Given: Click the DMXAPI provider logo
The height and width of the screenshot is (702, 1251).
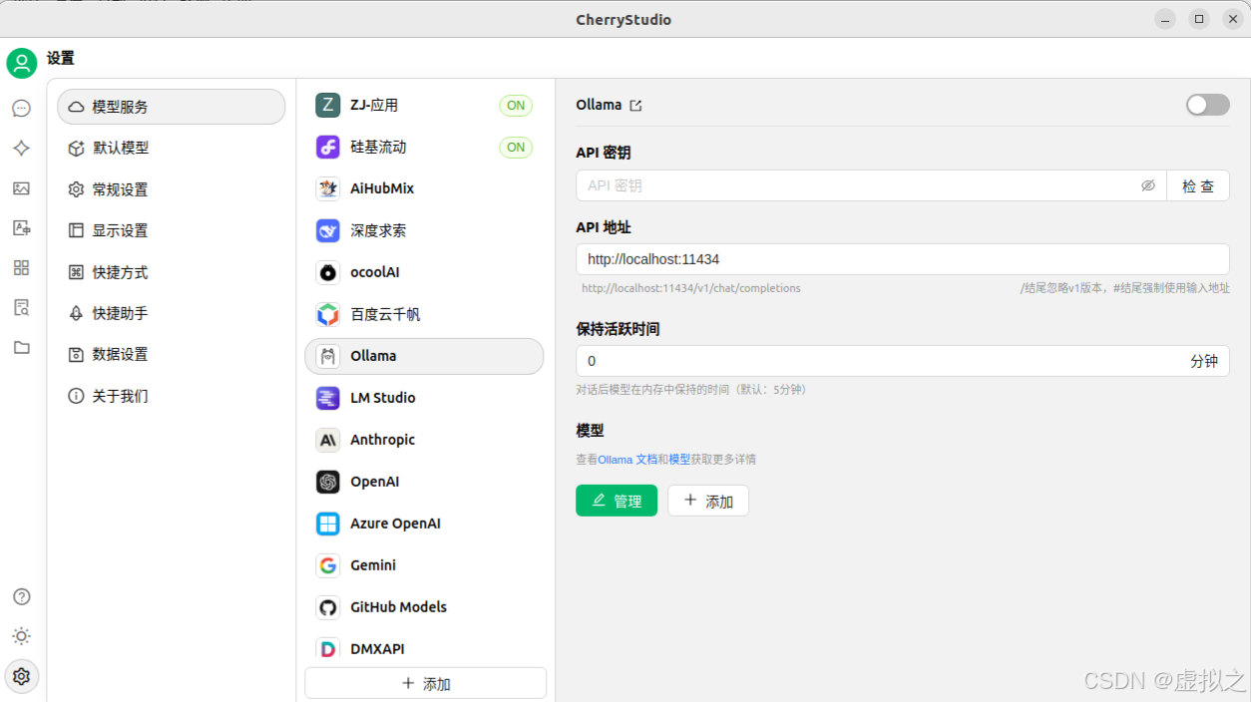Looking at the screenshot, I should (327, 649).
